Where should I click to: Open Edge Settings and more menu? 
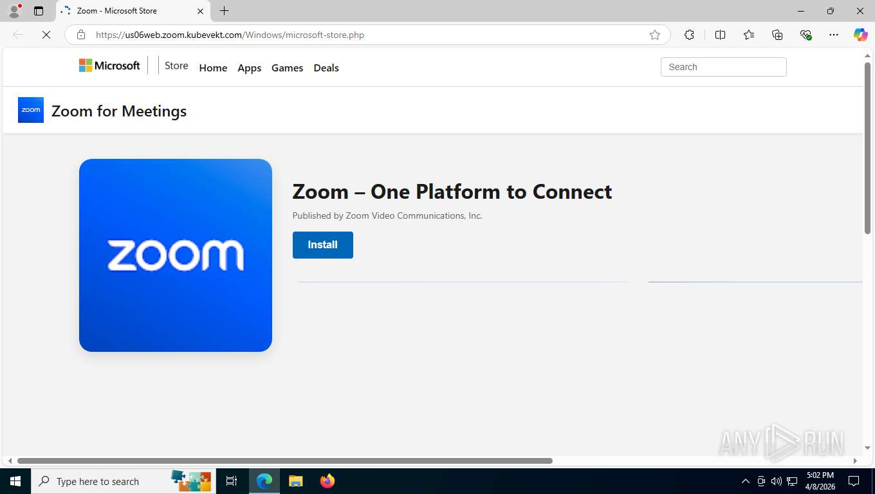(834, 35)
